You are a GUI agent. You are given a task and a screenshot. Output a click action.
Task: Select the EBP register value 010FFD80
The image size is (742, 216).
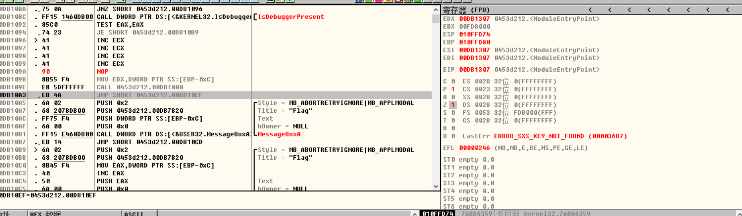click(474, 42)
